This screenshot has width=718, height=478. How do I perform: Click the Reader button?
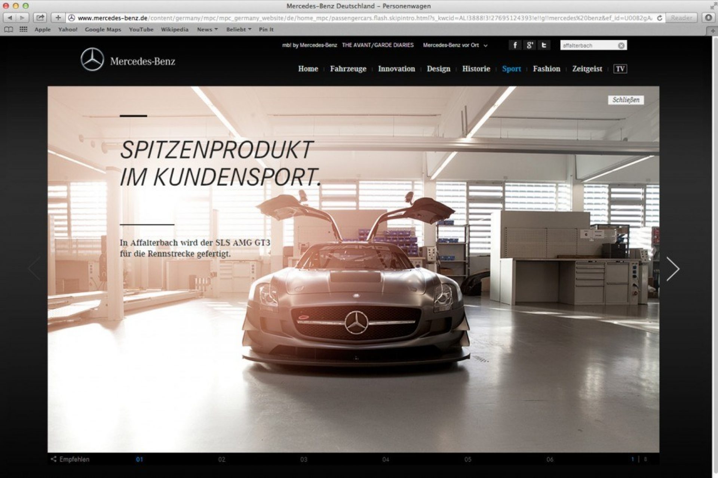pyautogui.click(x=681, y=18)
